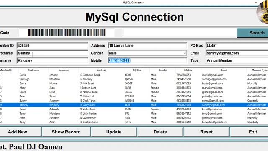The image size is (268, 151).
Task: Select the row with firstname Kemi
Action: click(134, 109)
